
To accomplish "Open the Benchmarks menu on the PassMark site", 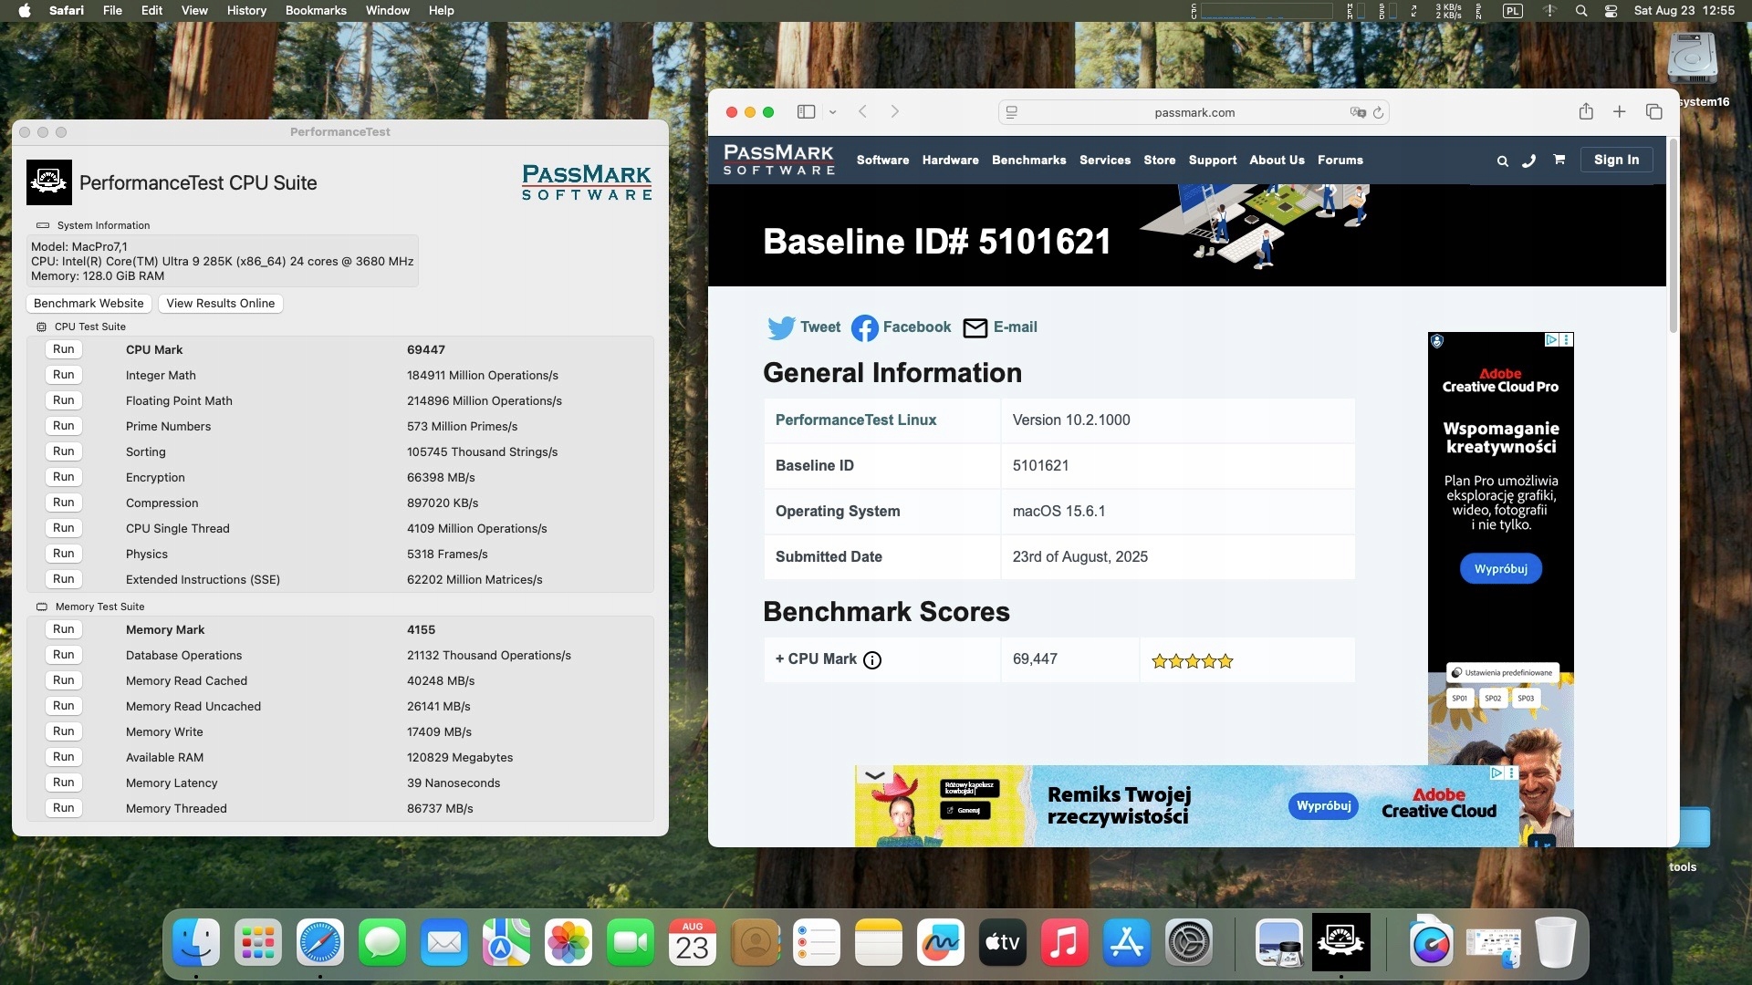I will click(x=1028, y=160).
